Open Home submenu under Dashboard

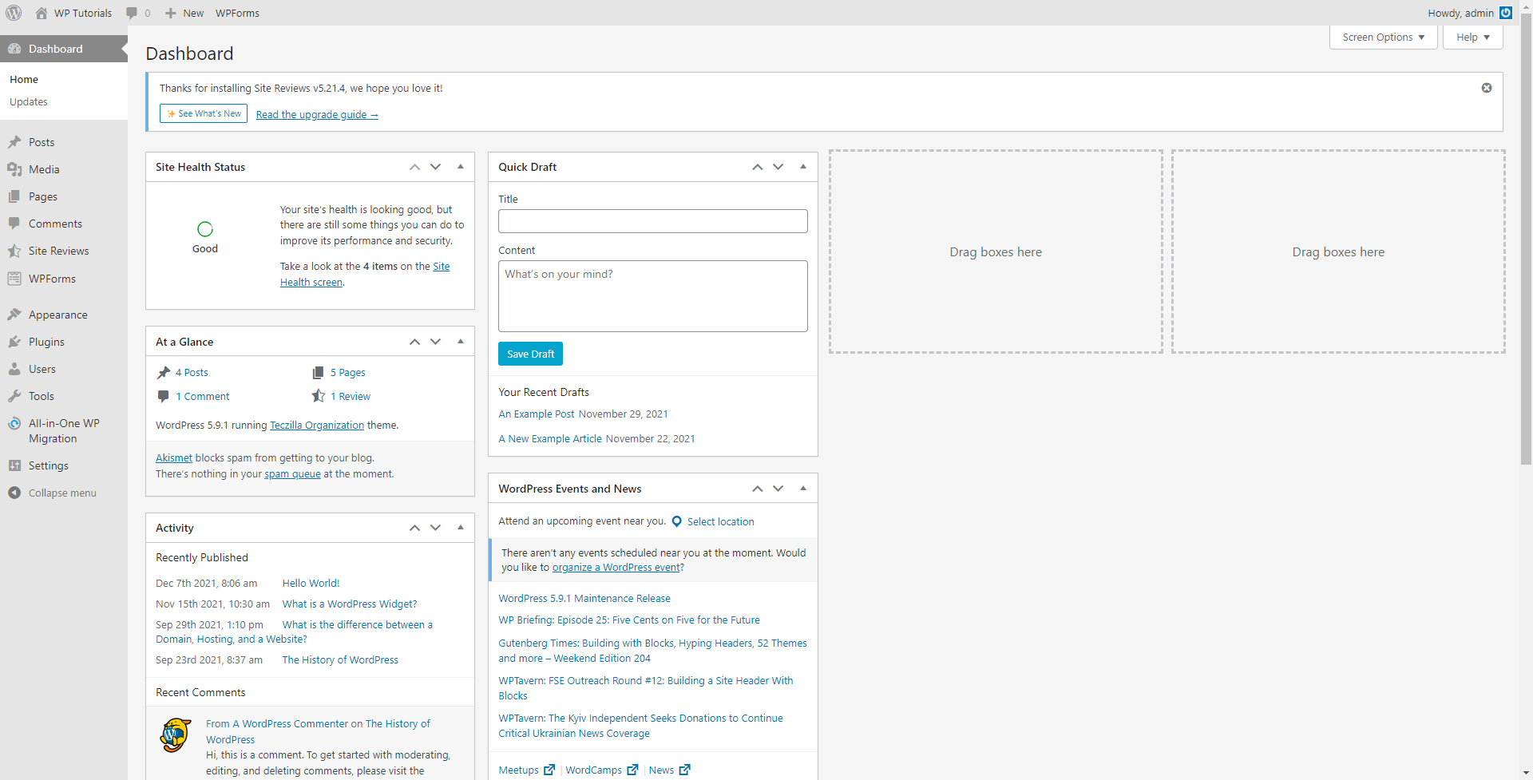tap(24, 79)
